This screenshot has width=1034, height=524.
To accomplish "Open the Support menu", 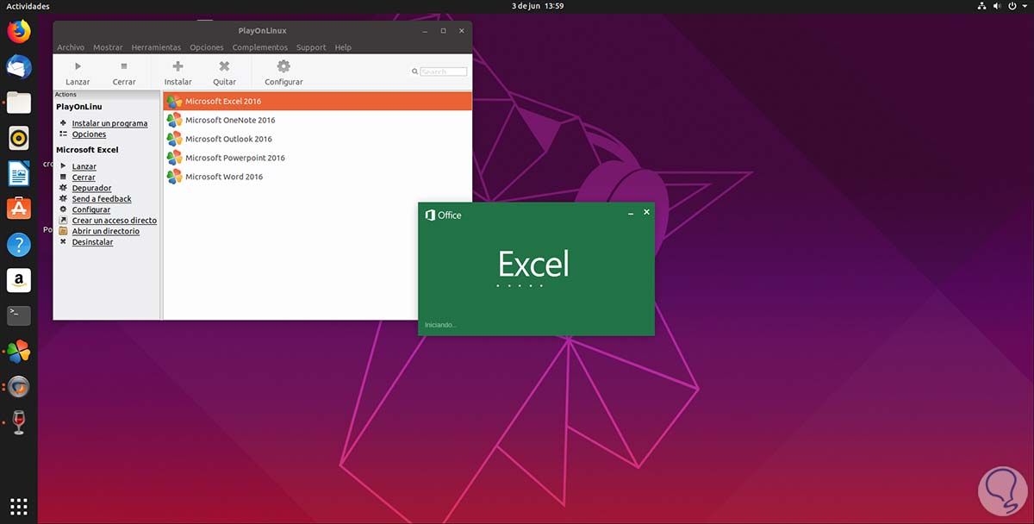I will (311, 47).
